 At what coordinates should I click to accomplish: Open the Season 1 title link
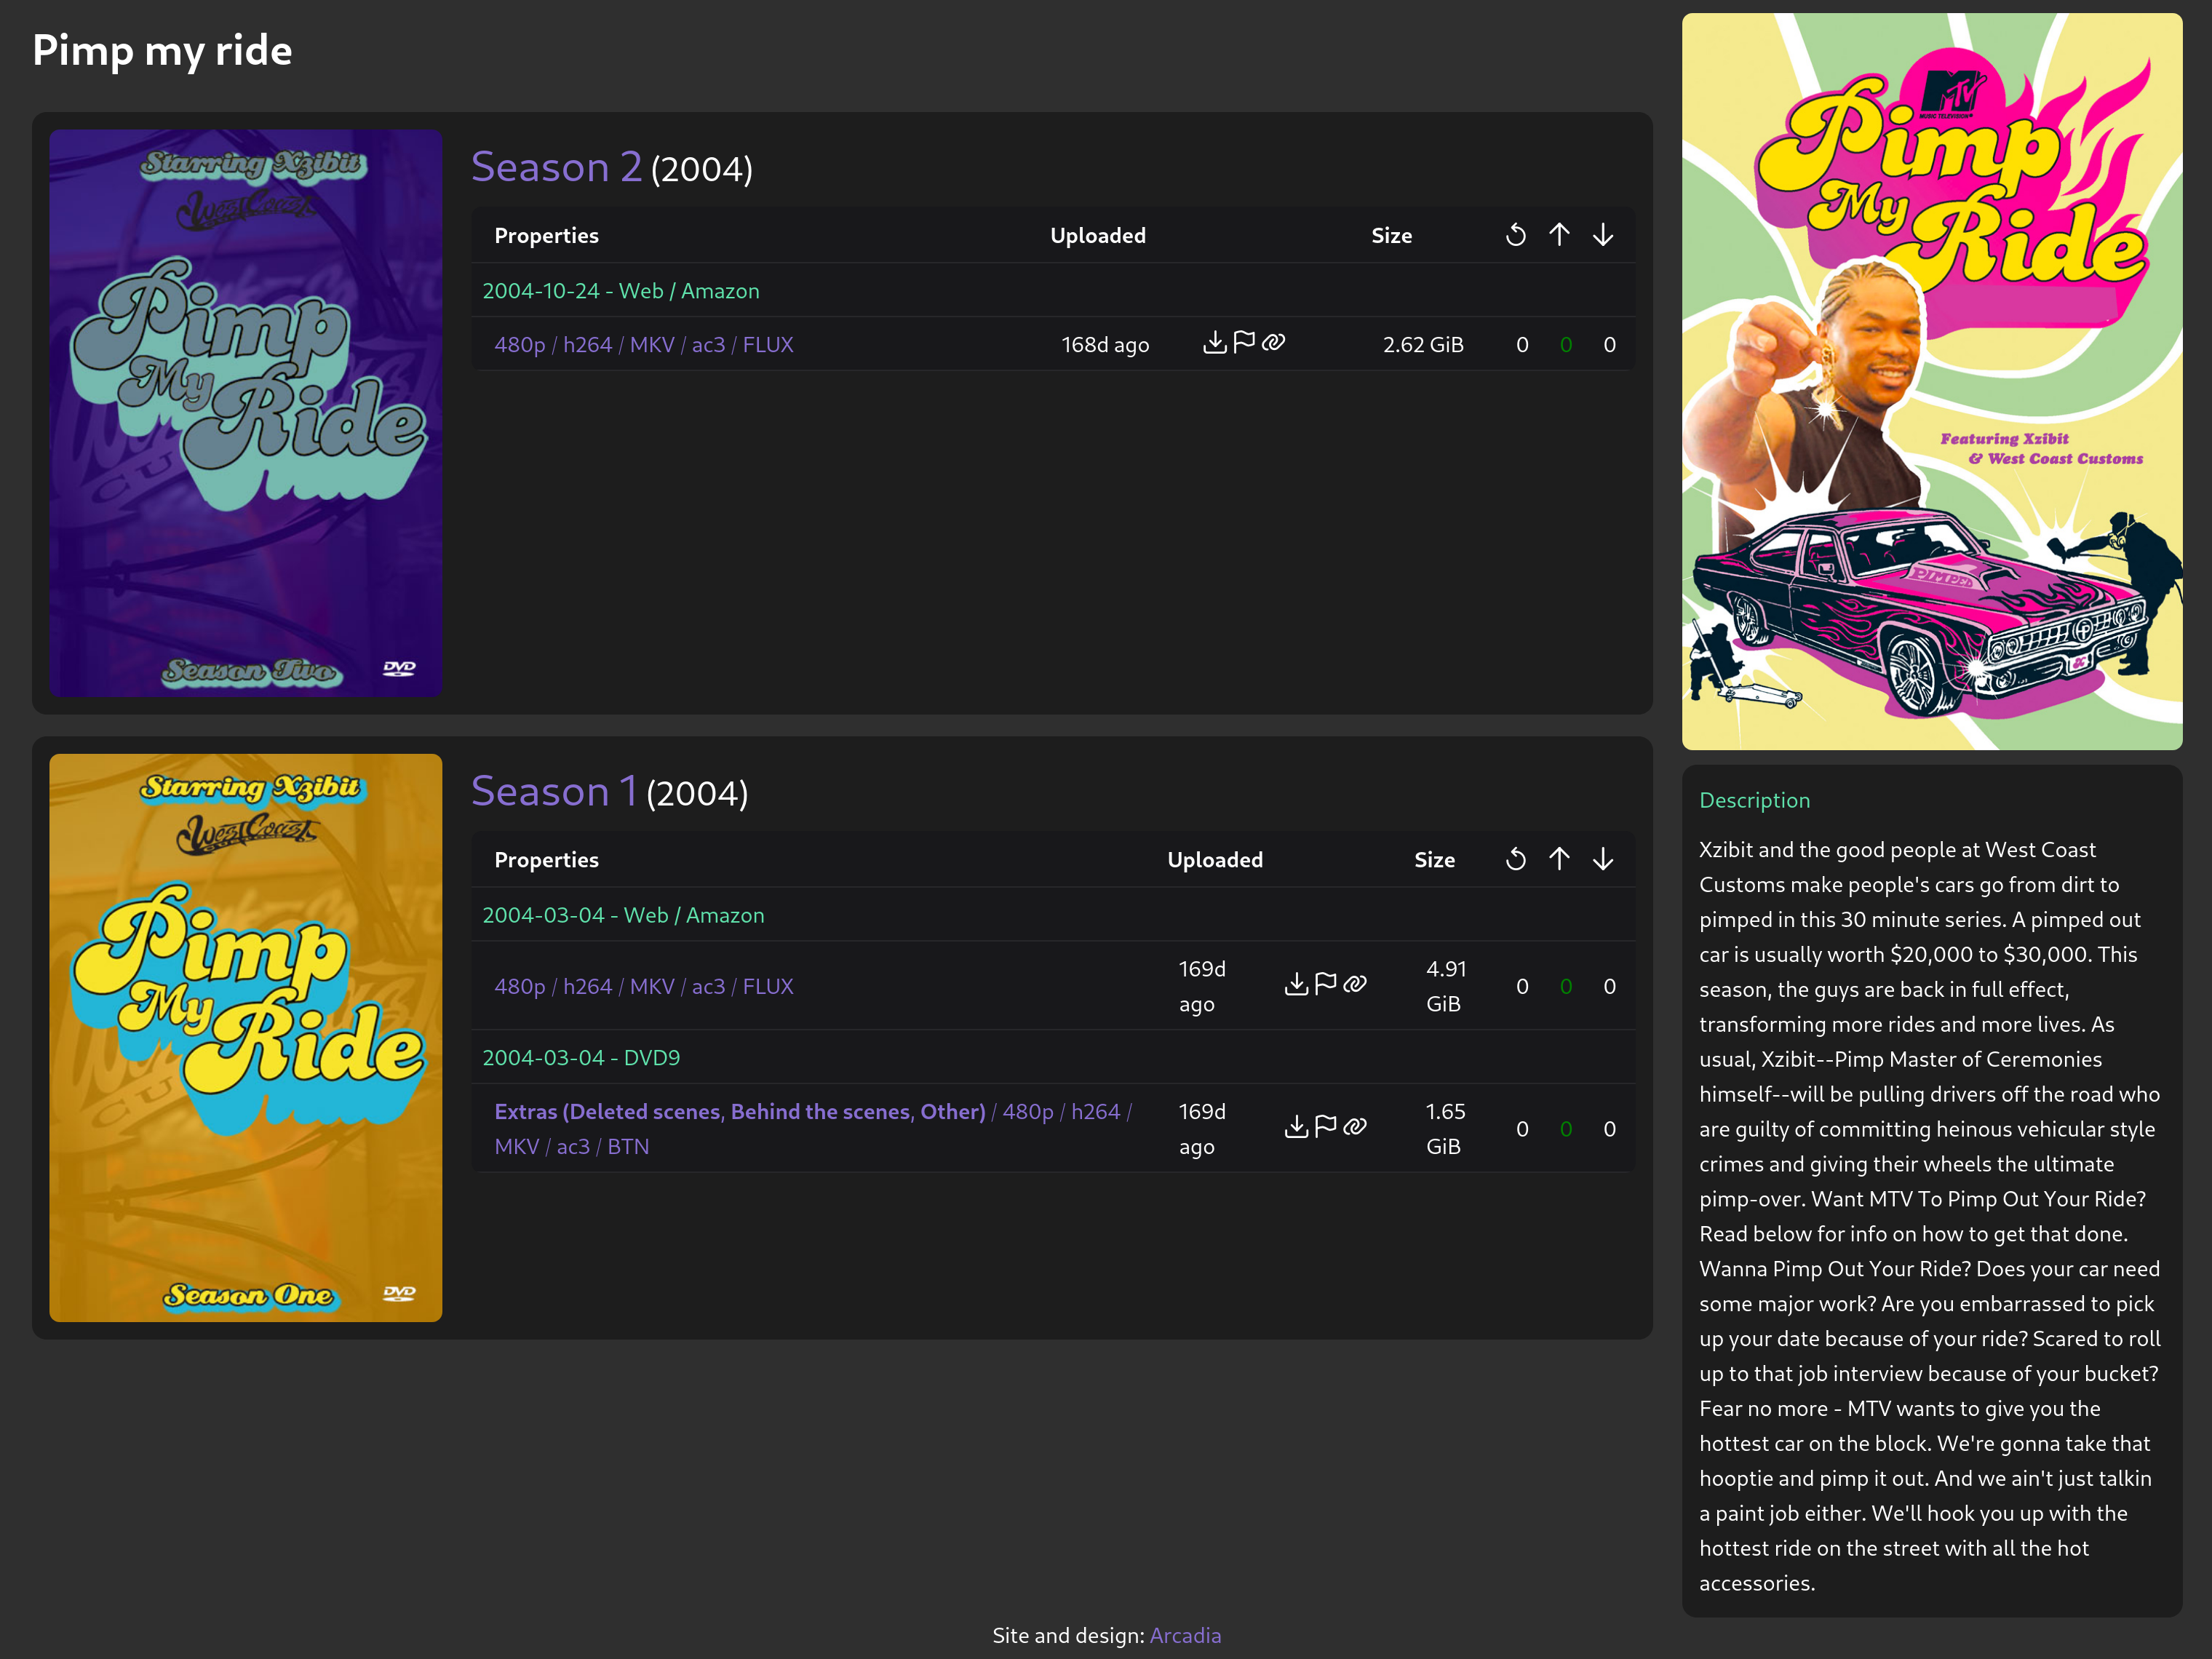(553, 792)
